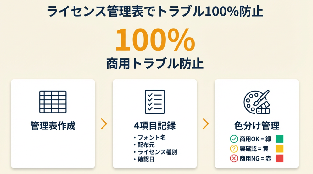Select the green color square
Viewport: 313px width, 174px height.
(279, 139)
